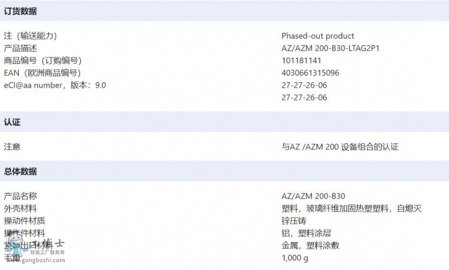Screen dimensions: 449x270
Task: Click the 产品描述 row label
Action: click(x=20, y=48)
